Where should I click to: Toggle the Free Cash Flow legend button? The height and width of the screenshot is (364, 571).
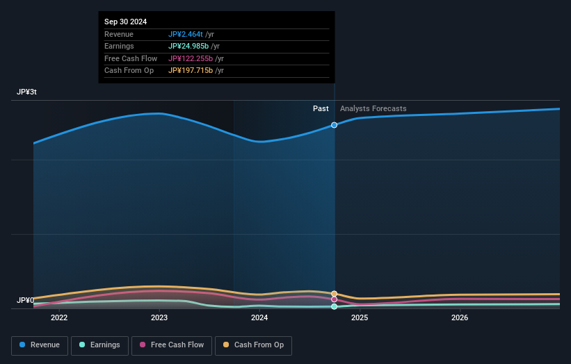[x=172, y=345]
